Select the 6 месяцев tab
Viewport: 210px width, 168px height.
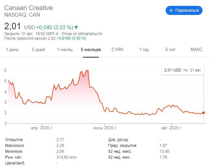pos(91,50)
